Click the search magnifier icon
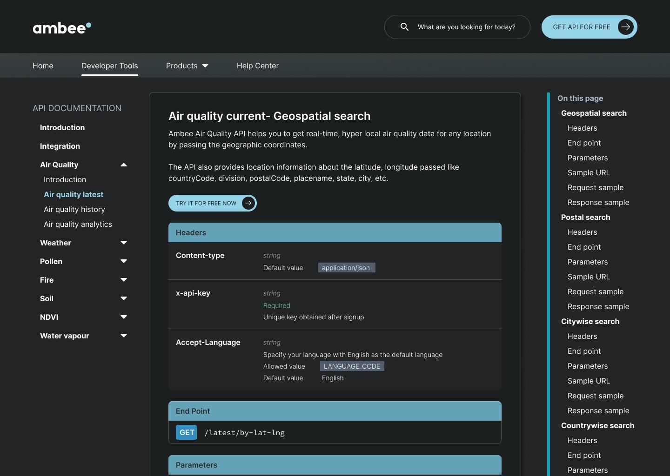 [x=404, y=27]
